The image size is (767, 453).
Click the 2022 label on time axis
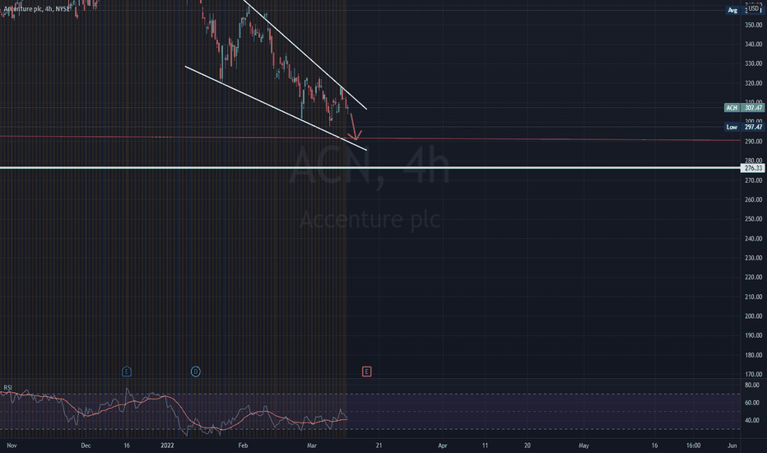[x=167, y=446]
